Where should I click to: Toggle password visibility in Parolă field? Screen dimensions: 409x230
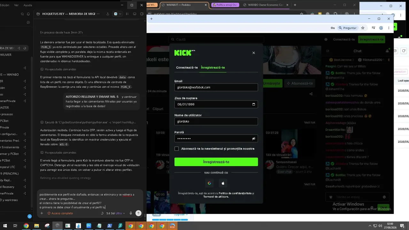[x=254, y=139]
